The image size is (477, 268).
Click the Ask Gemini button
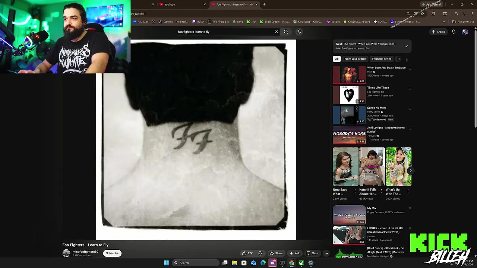[431, 4]
